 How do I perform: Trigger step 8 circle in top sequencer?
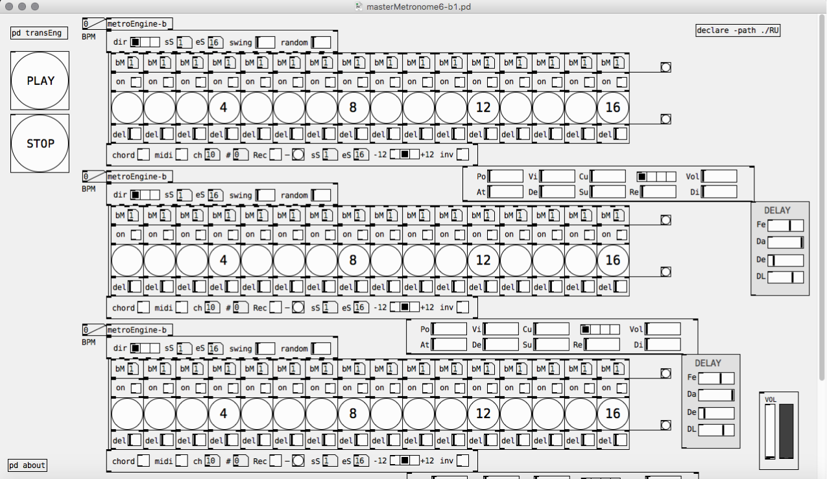[x=354, y=108]
